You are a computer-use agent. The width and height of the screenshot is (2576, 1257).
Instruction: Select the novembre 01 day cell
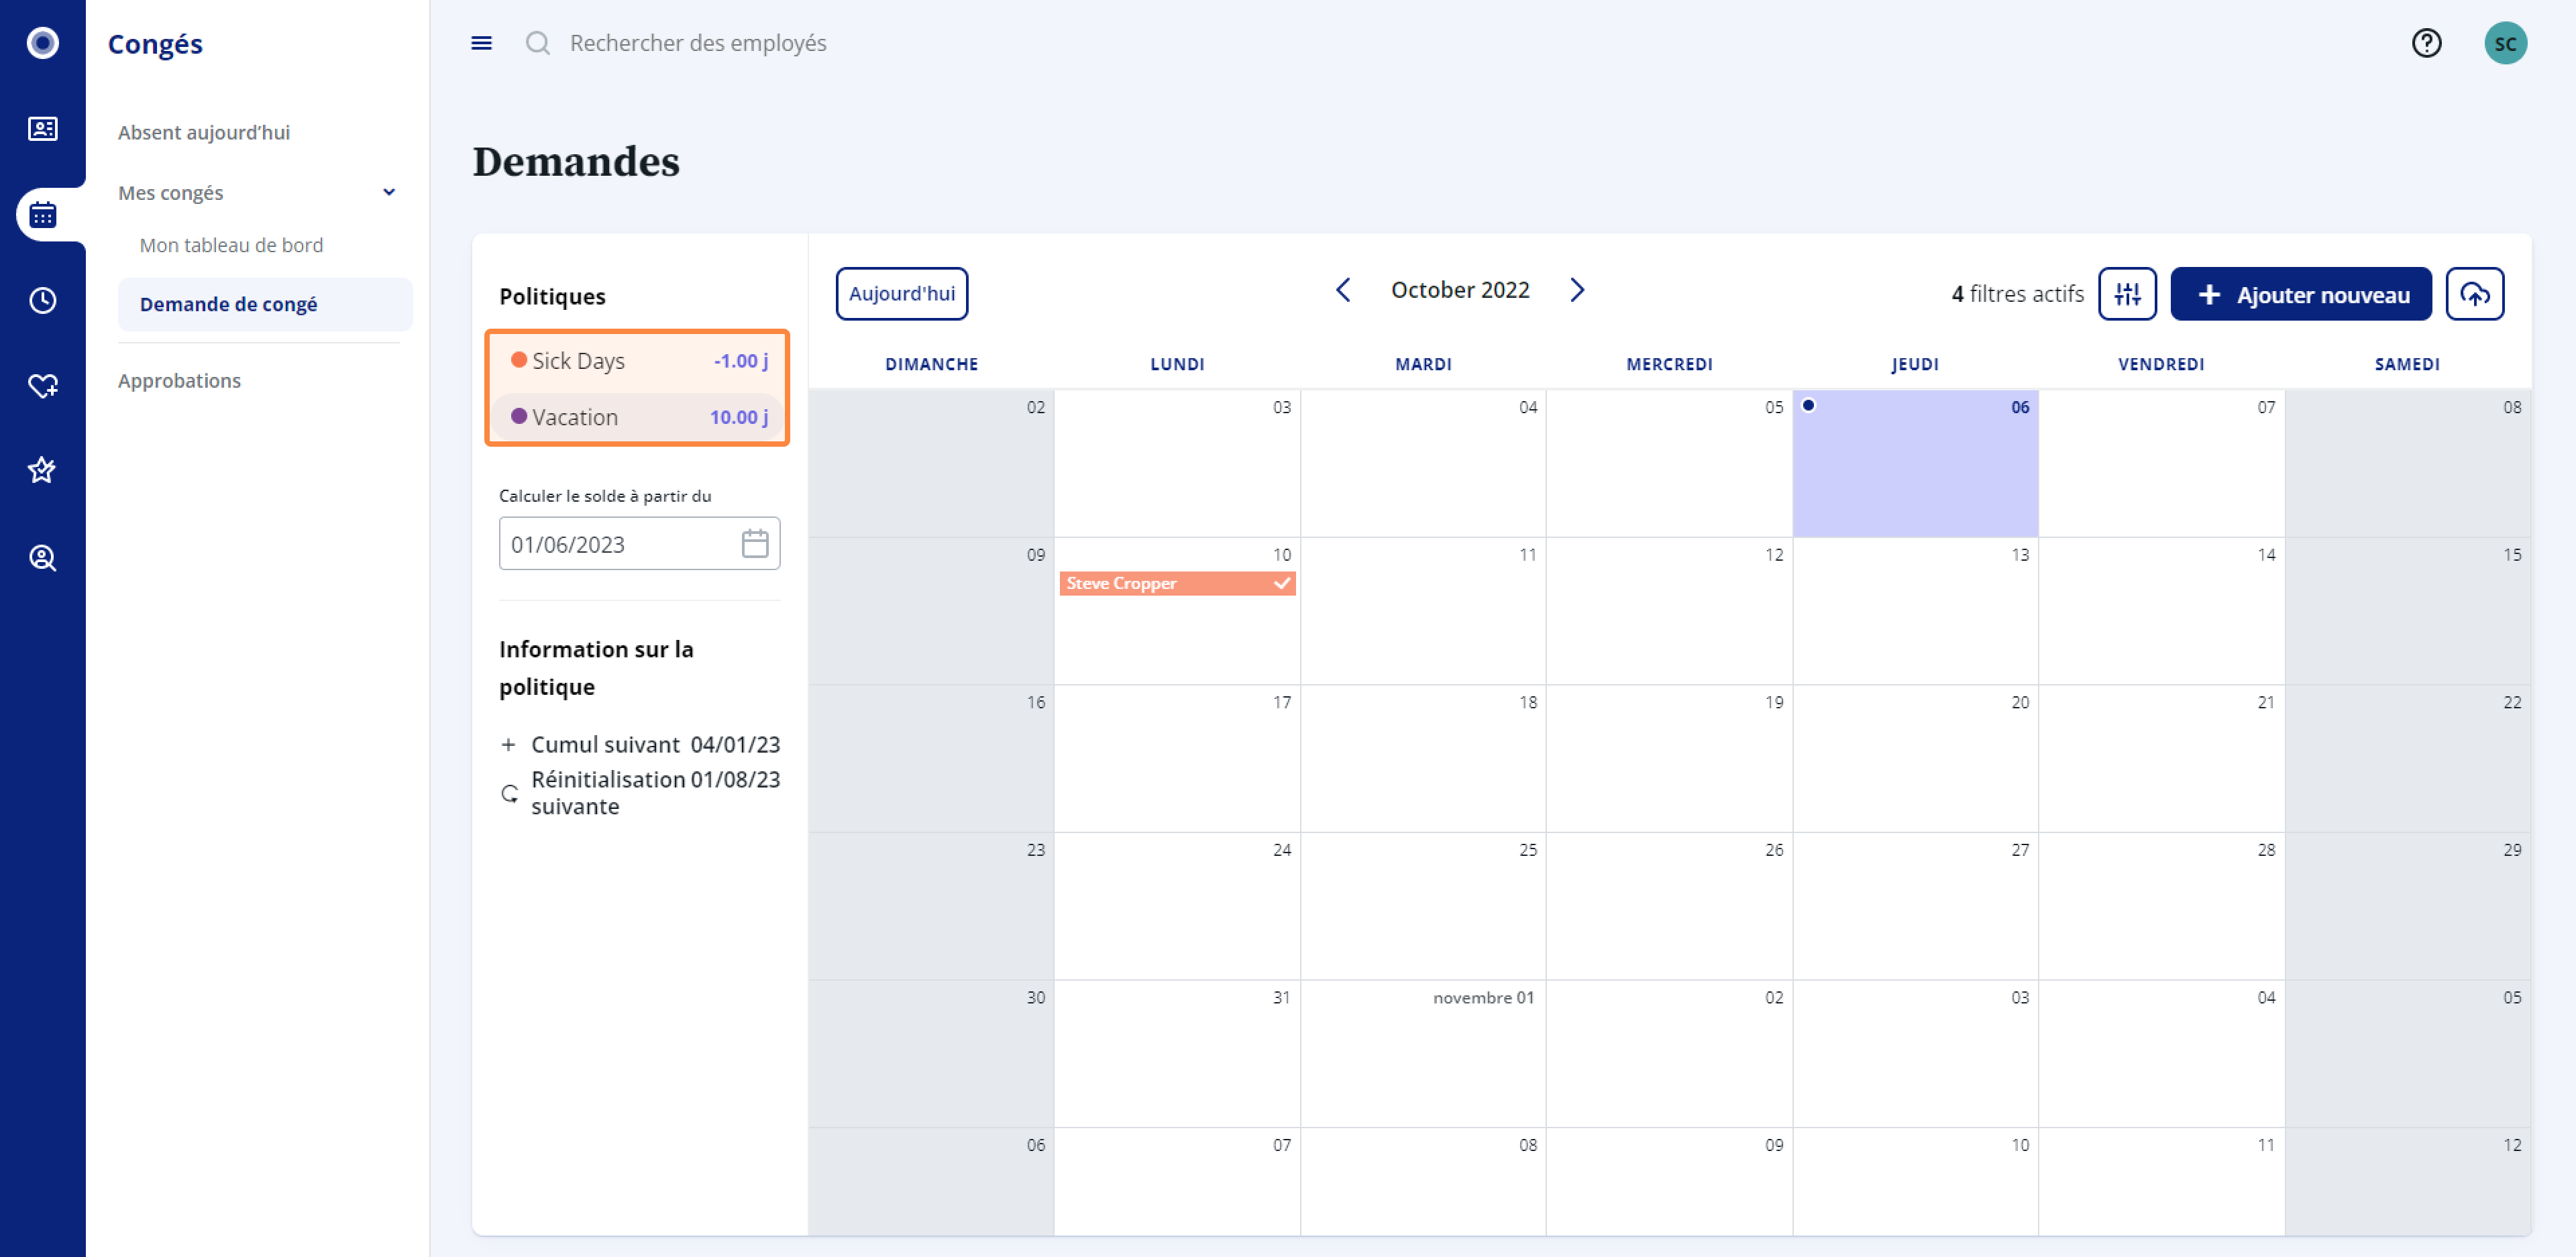coord(1423,1053)
